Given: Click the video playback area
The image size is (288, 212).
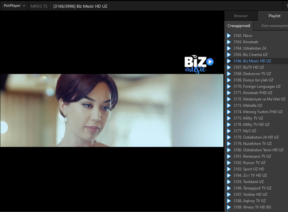Looking at the screenshot, I should [x=112, y=111].
